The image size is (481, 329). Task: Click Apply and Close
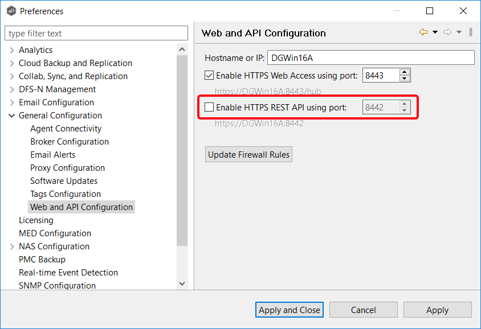pyautogui.click(x=289, y=310)
